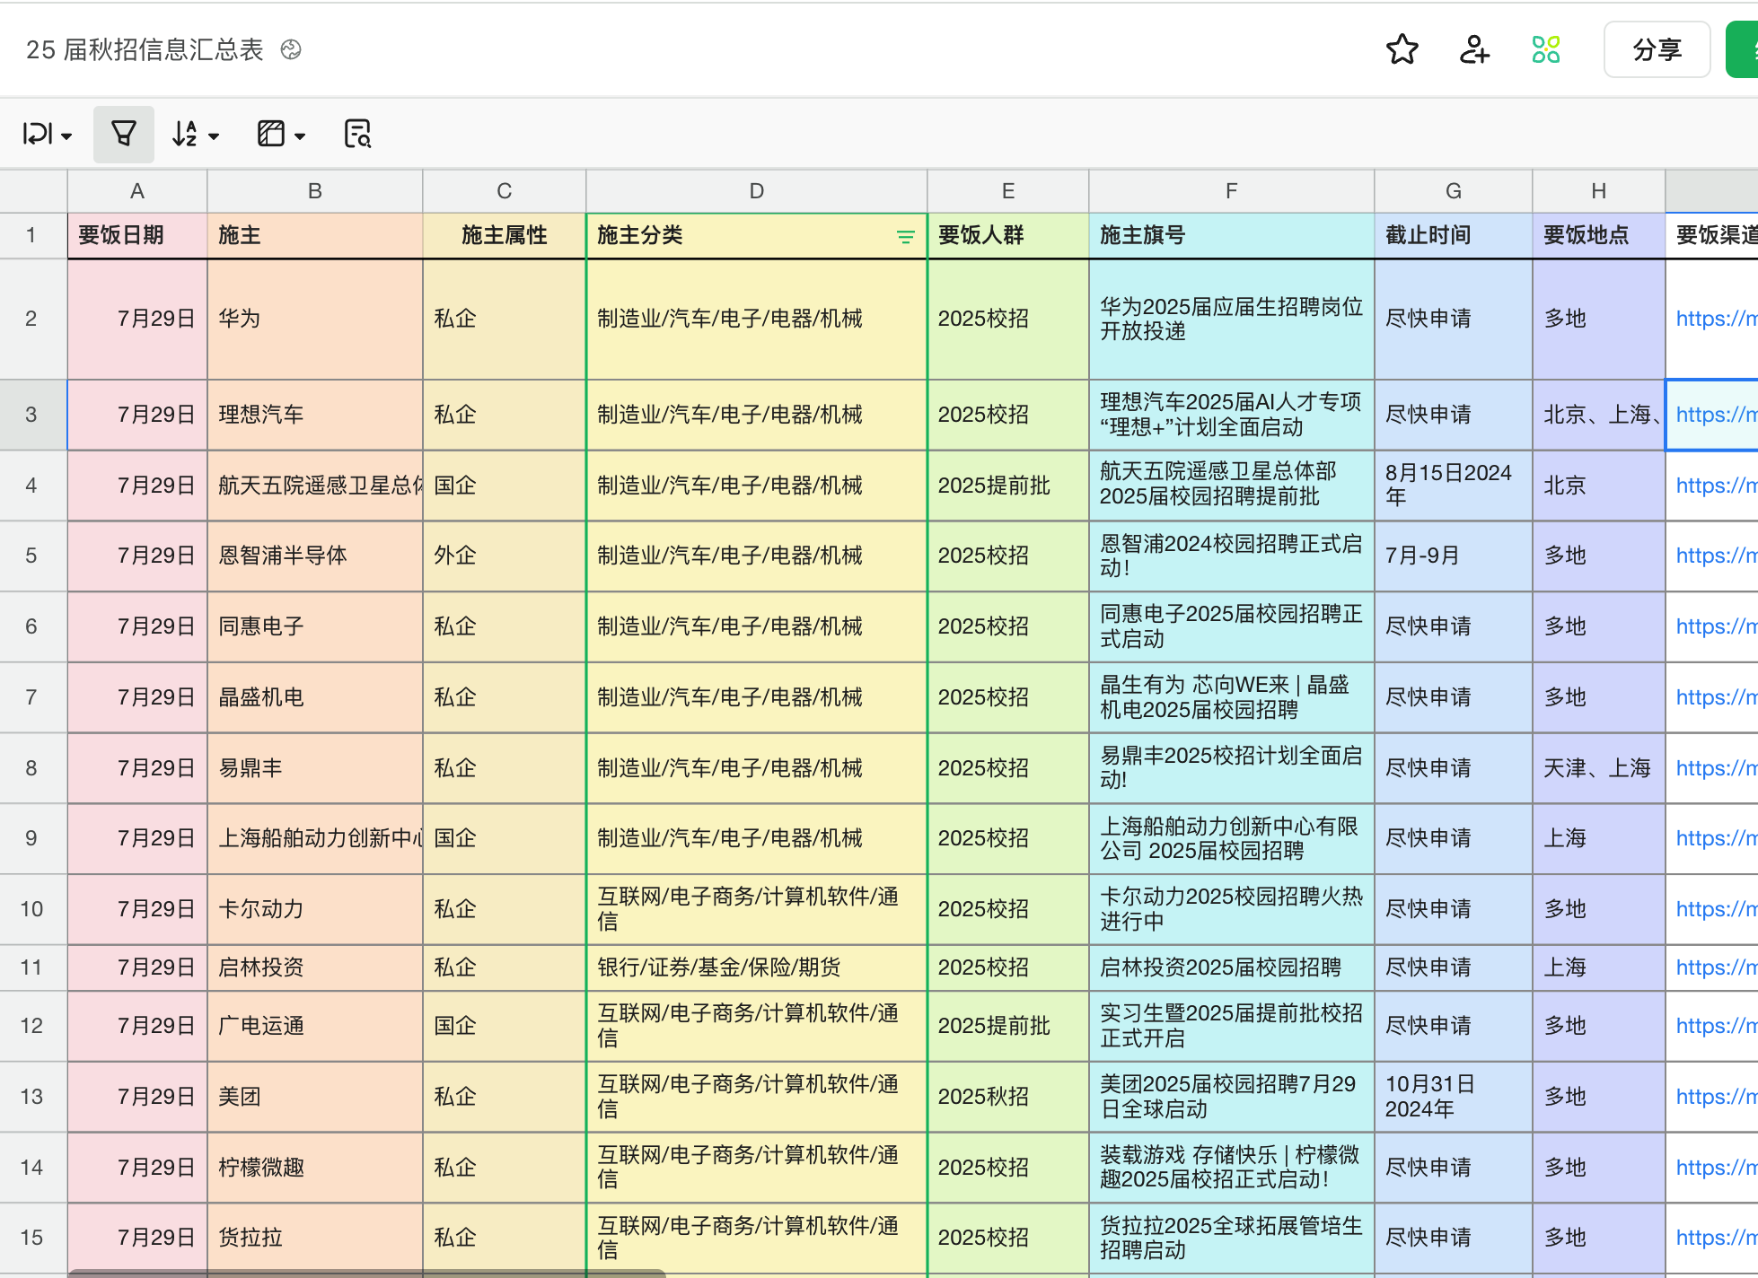Select column G header

click(x=1453, y=191)
